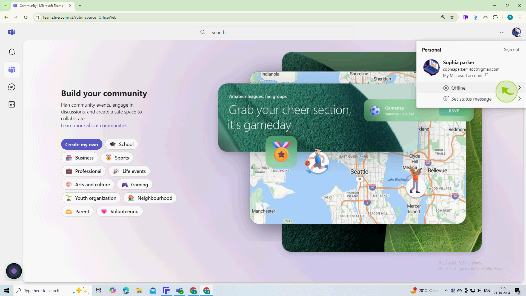Open the notification center icon
The width and height of the screenshot is (526, 296).
(518, 291)
